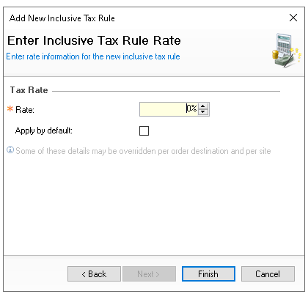Click the 0% value inside the rate box
This screenshot has height=294, width=308.
coord(191,108)
